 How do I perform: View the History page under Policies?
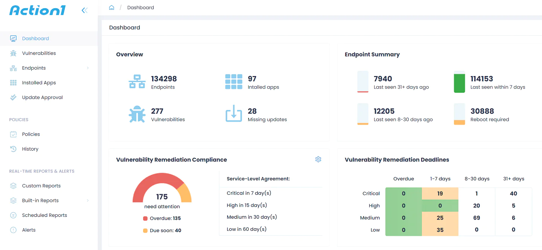[31, 149]
